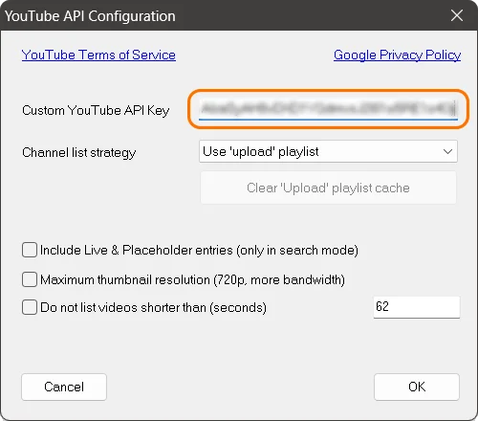Click Clear 'Upload' playlist cache button
478x421 pixels.
coord(328,188)
